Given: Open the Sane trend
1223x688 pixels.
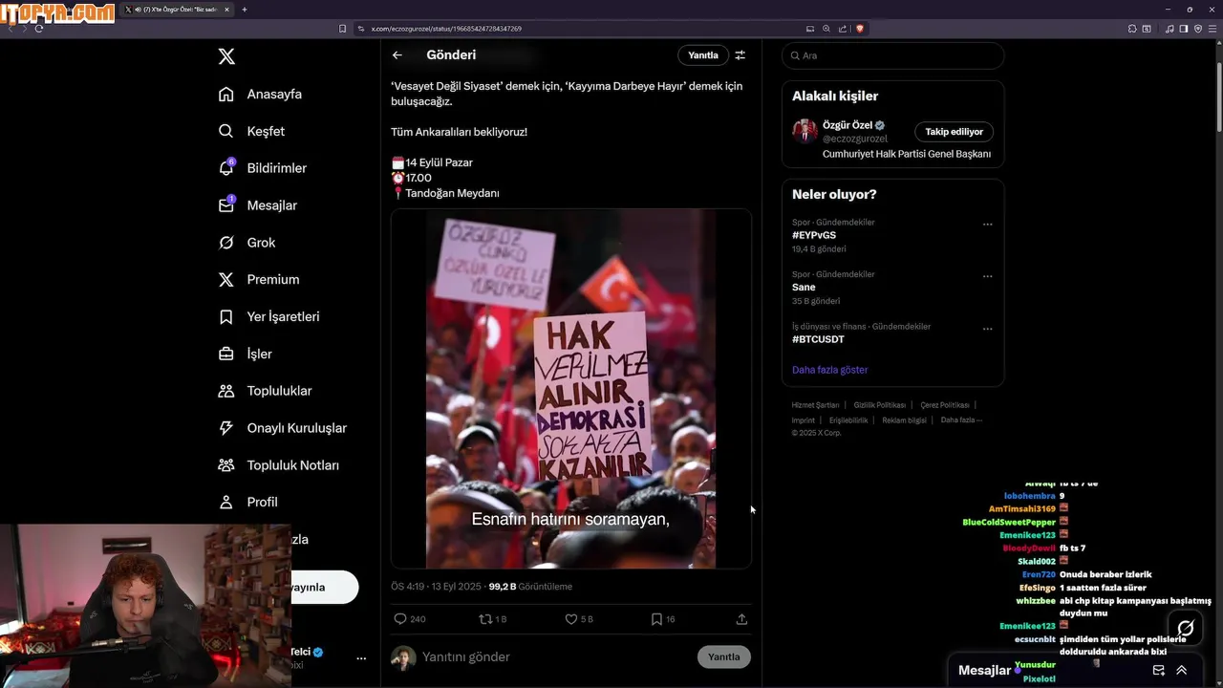Looking at the screenshot, I should point(804,287).
